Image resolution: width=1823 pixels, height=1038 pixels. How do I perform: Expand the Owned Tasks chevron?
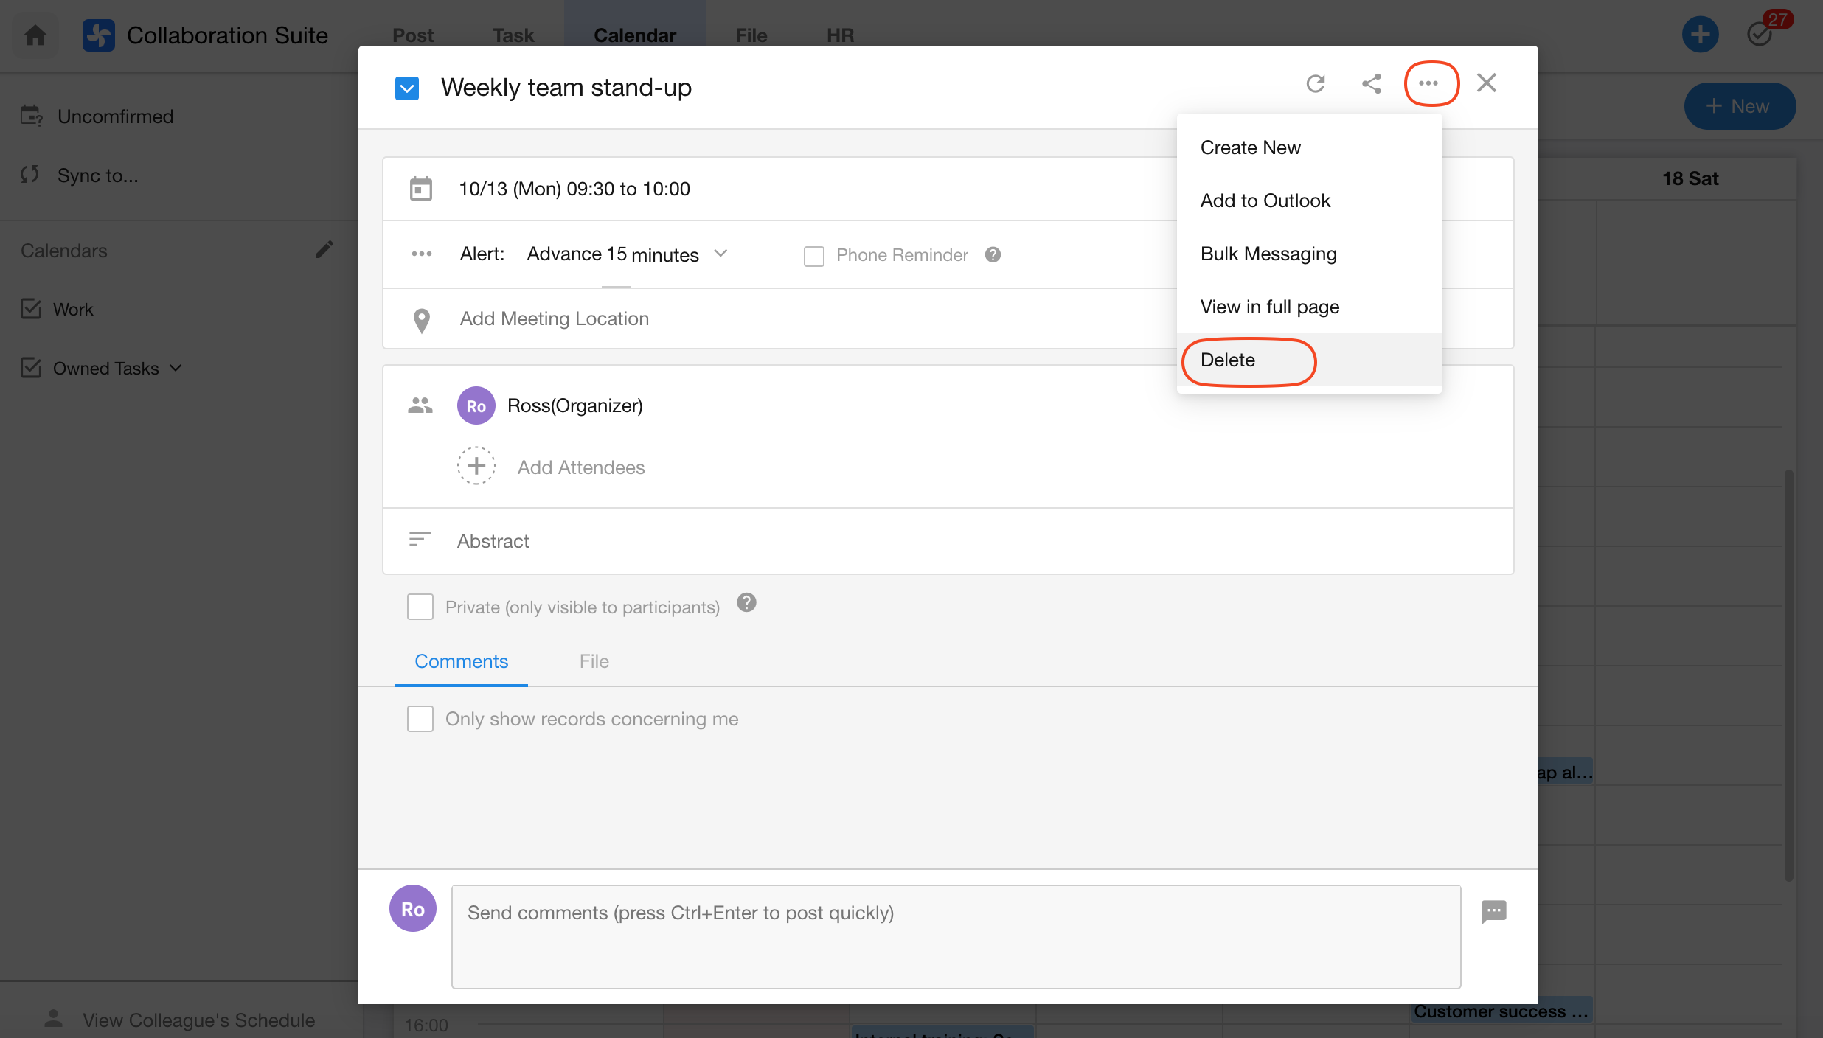(x=176, y=368)
